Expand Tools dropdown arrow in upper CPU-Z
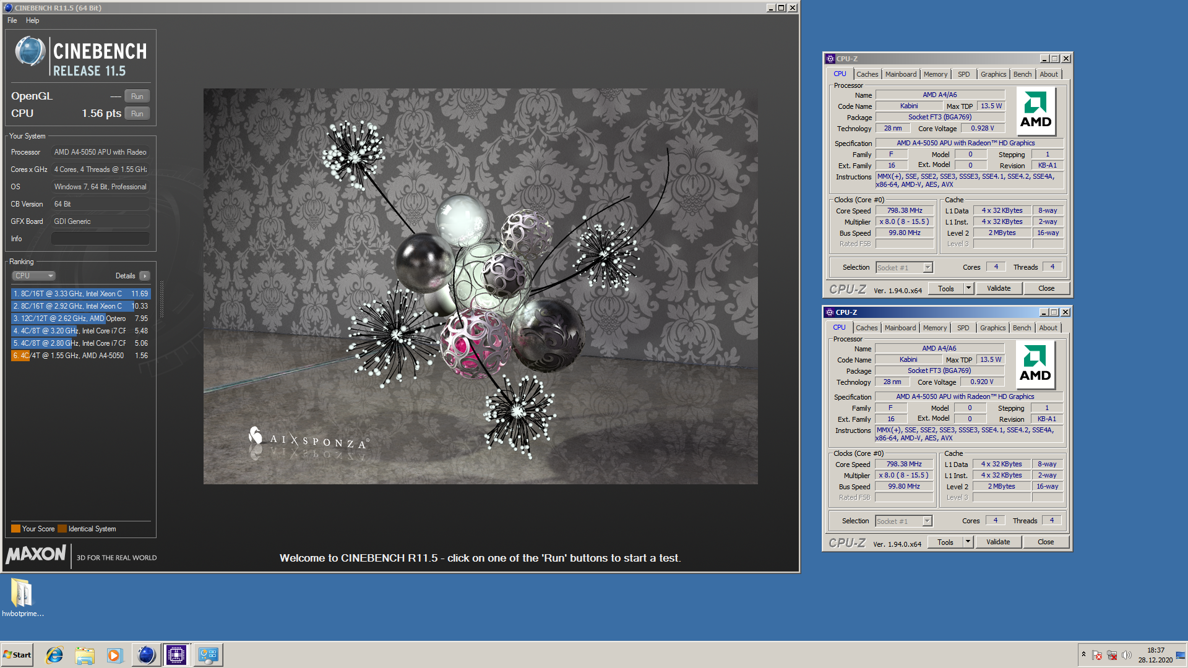 [969, 289]
